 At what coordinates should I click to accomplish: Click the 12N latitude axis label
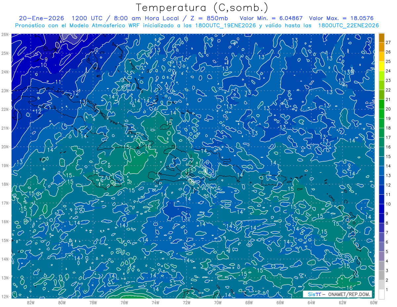(5, 296)
